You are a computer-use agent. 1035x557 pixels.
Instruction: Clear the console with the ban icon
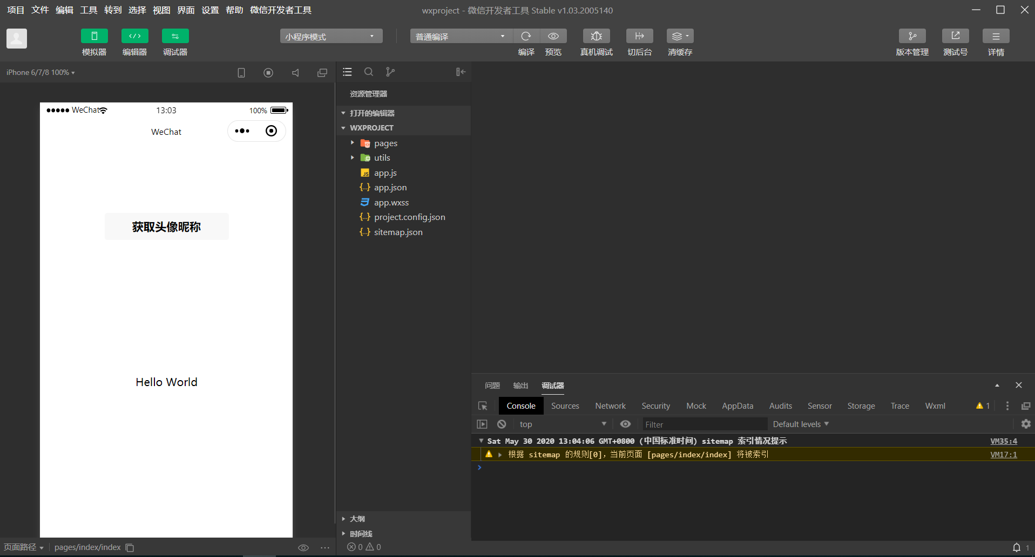(502, 424)
